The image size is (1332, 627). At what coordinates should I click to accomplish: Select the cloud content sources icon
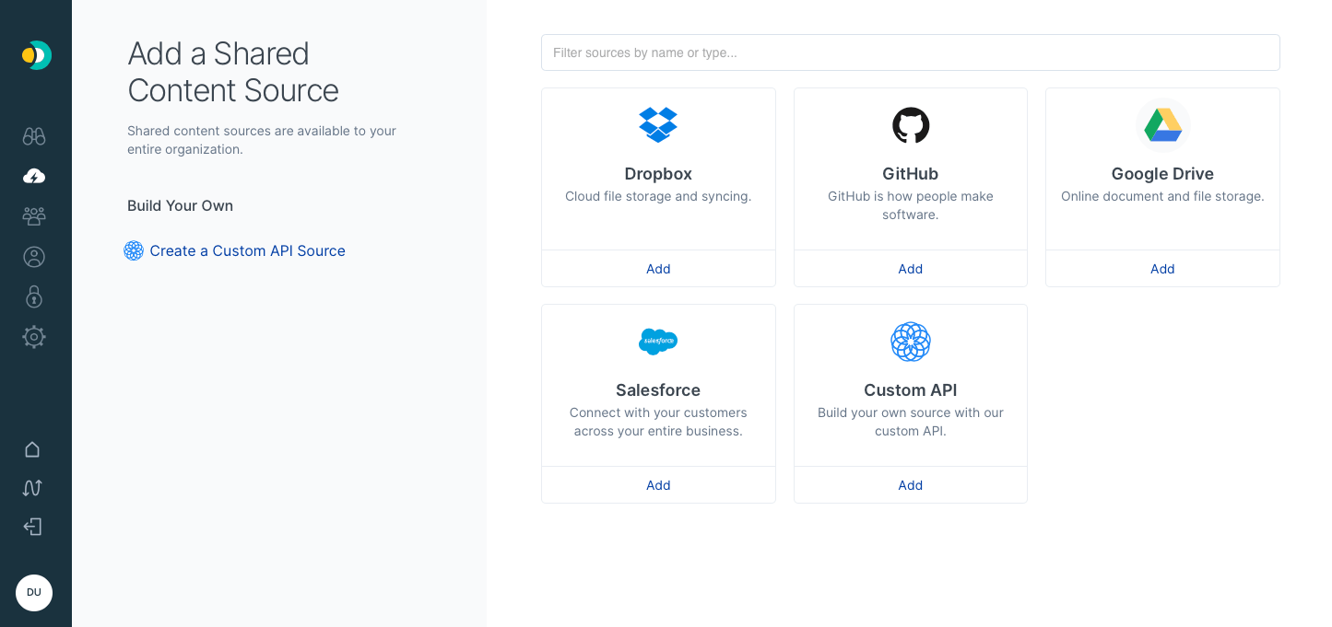click(x=34, y=176)
